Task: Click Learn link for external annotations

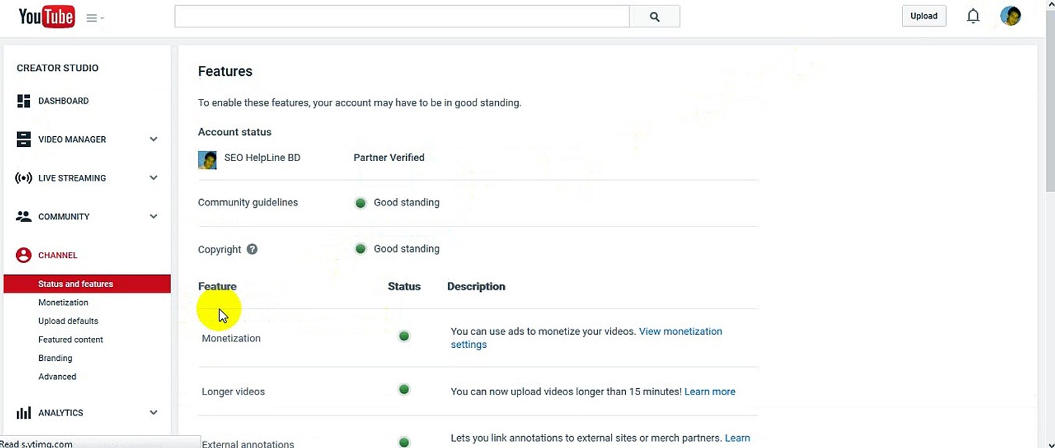Action: pyautogui.click(x=737, y=438)
